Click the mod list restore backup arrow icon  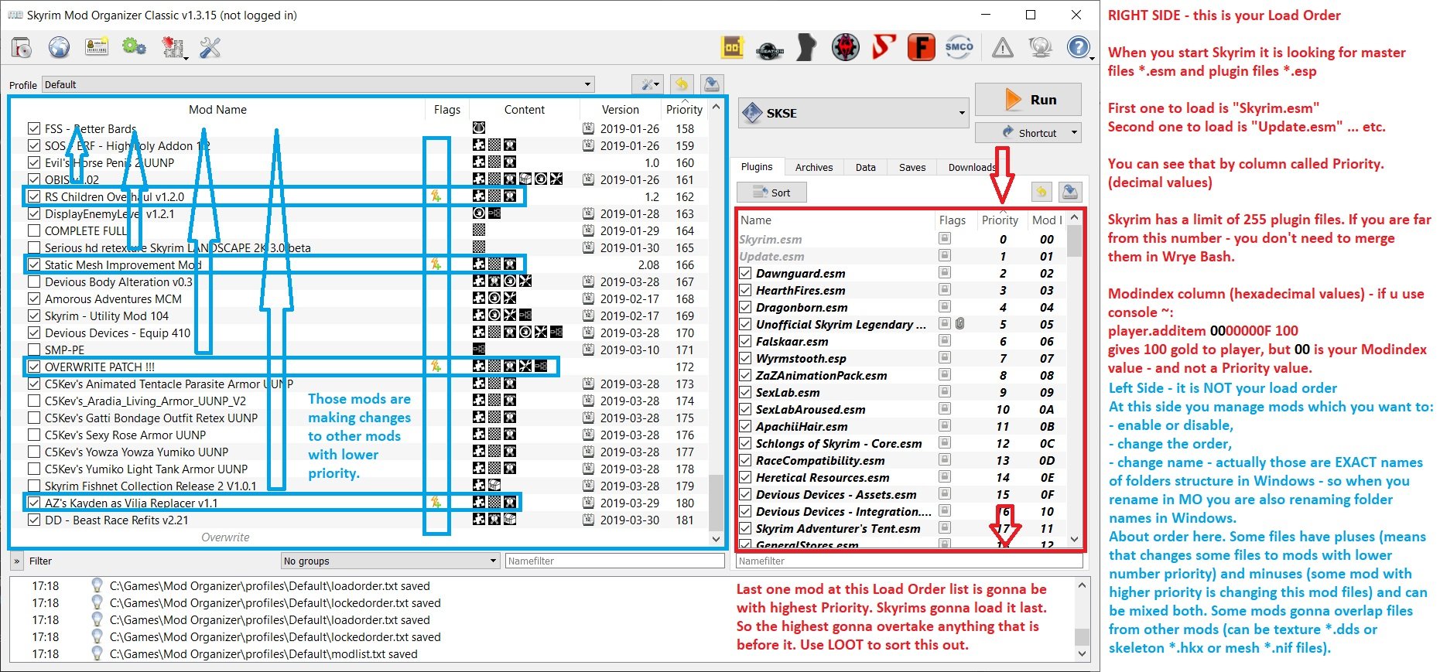[682, 84]
